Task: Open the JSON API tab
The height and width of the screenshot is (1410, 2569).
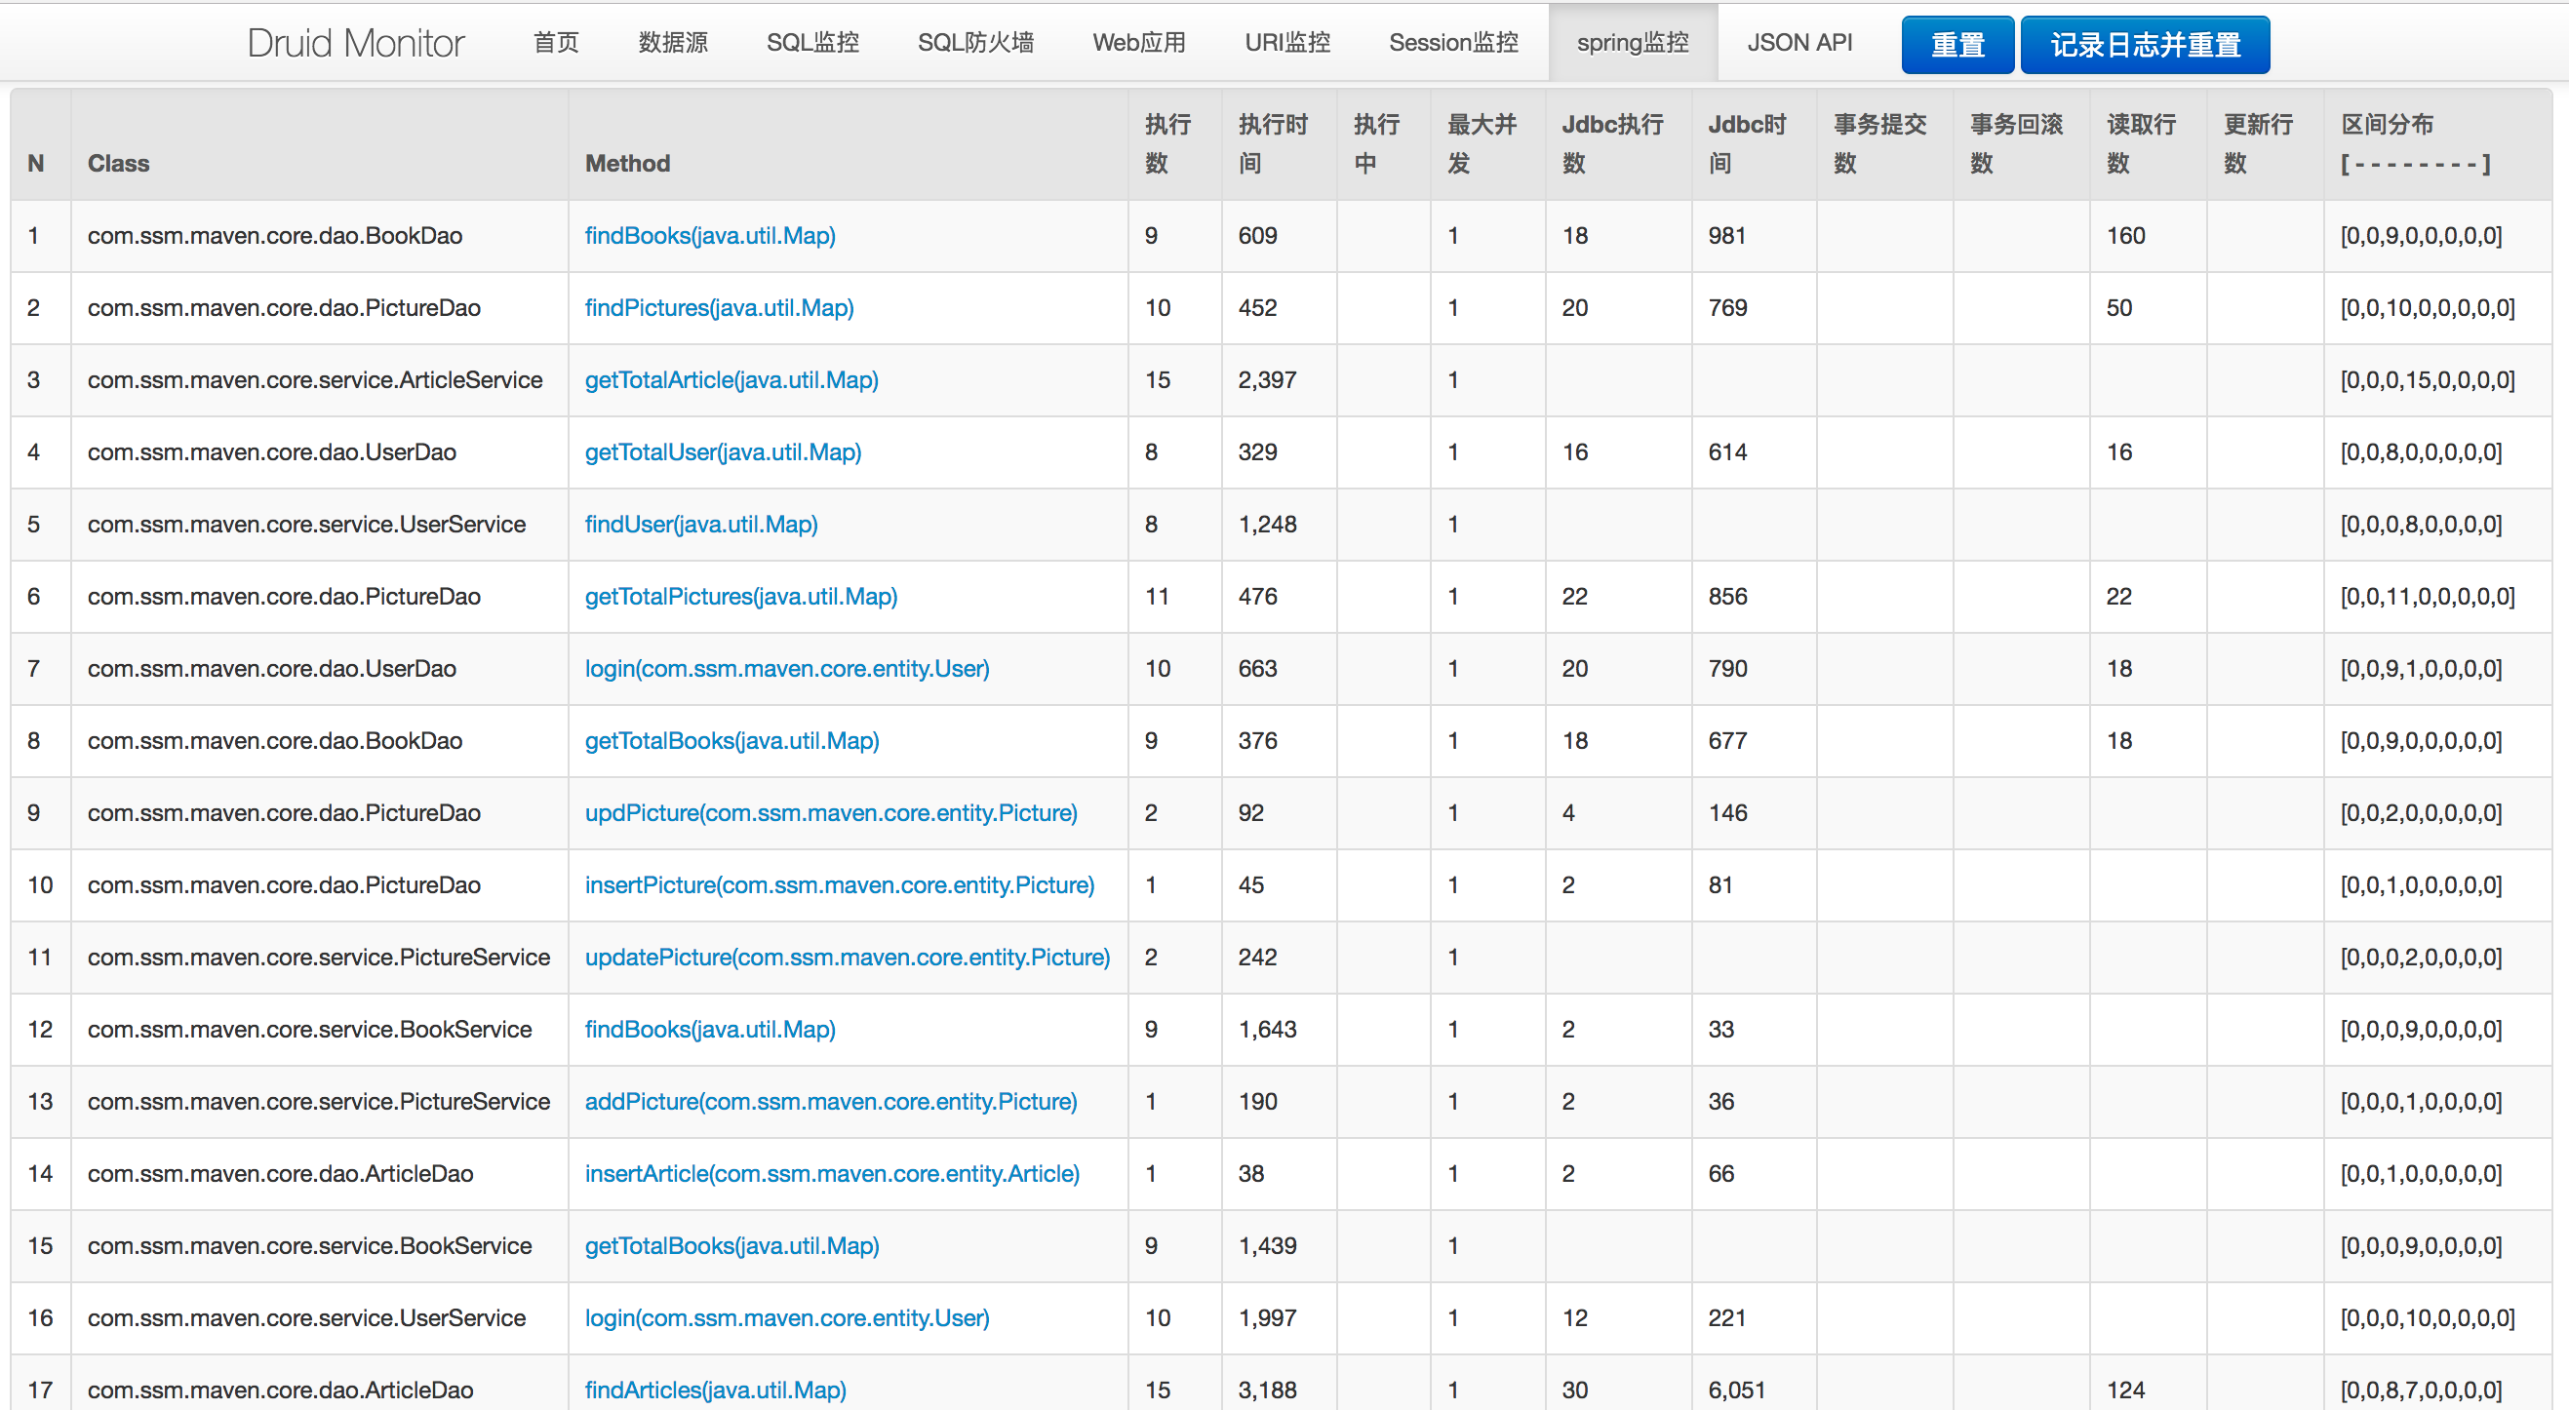Action: point(1798,42)
